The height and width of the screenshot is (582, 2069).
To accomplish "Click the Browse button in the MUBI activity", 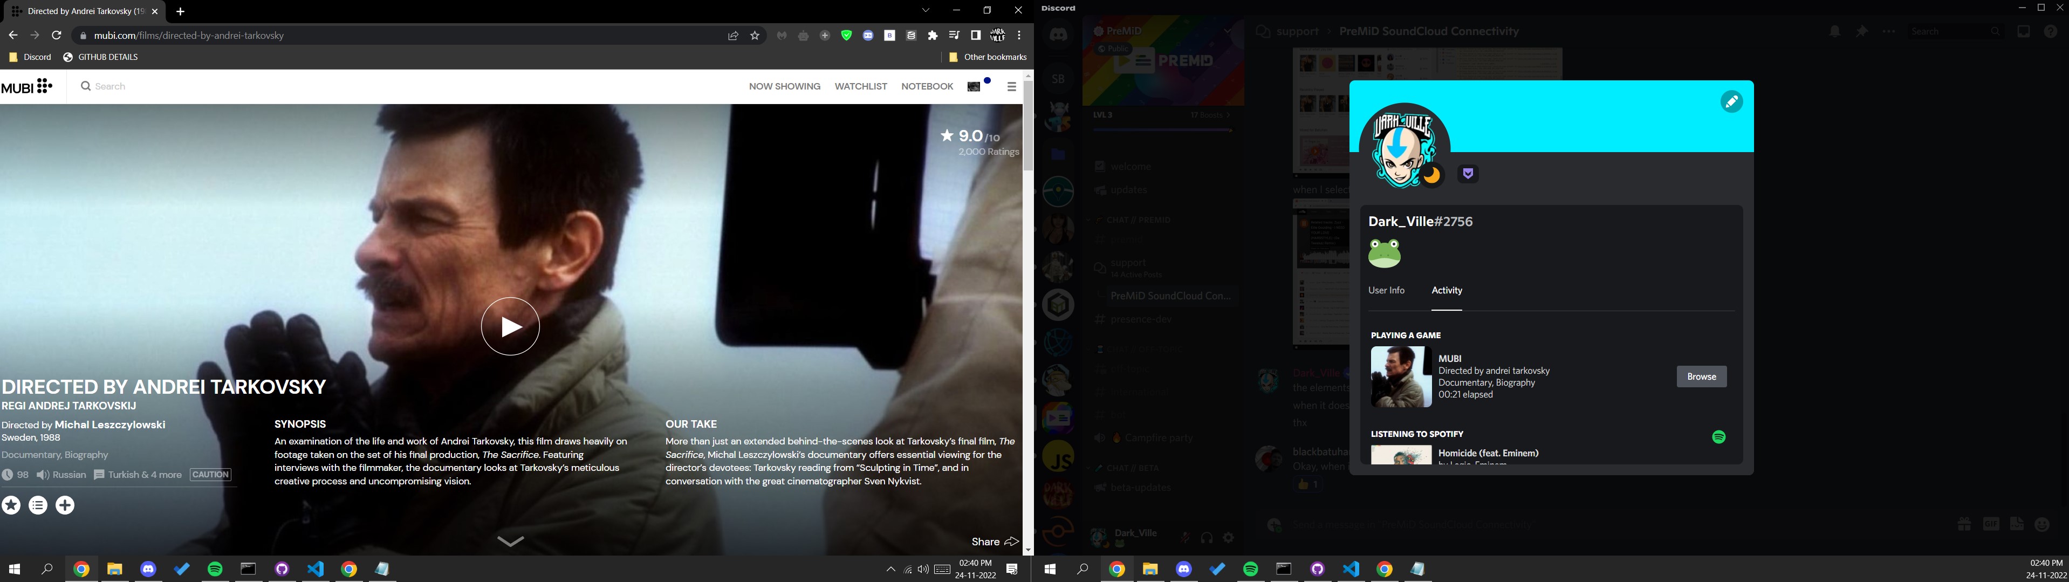I will [x=1701, y=376].
